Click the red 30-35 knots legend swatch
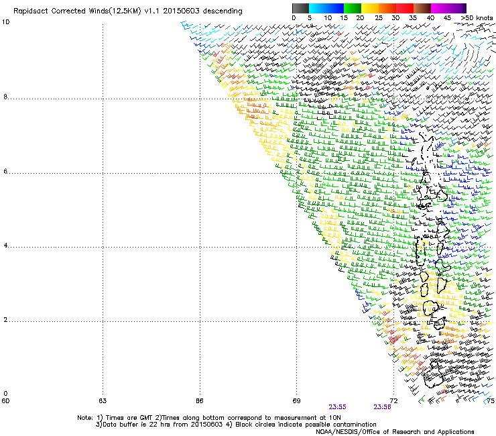Screen dimensions: 496x436 tap(405, 8)
